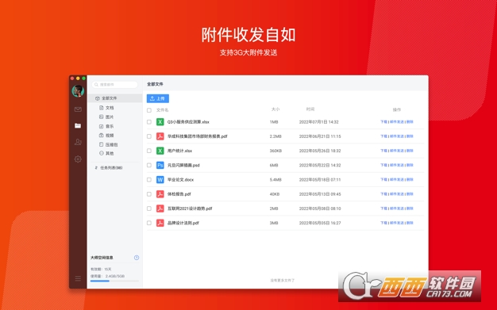Check the box for 互联网2021设计趋势.pdf
The width and height of the screenshot is (497, 310).
pyautogui.click(x=149, y=209)
